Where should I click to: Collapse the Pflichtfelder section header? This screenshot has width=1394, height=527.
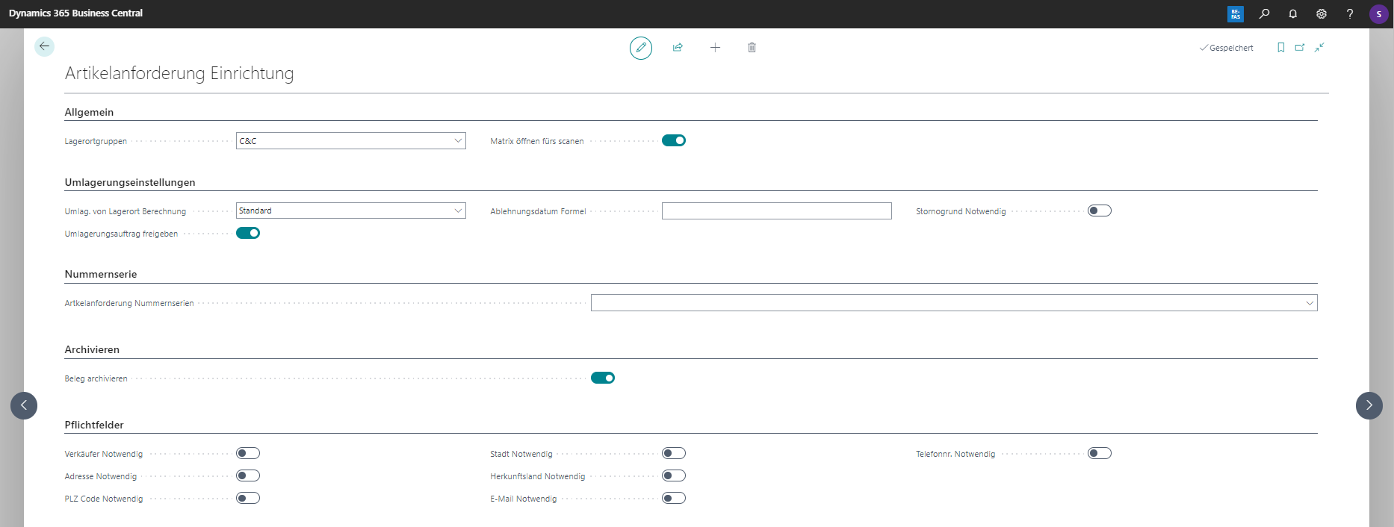(x=94, y=425)
